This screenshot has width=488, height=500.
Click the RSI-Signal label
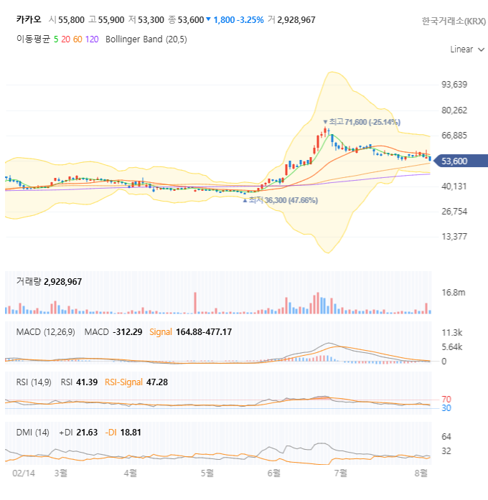click(x=123, y=382)
